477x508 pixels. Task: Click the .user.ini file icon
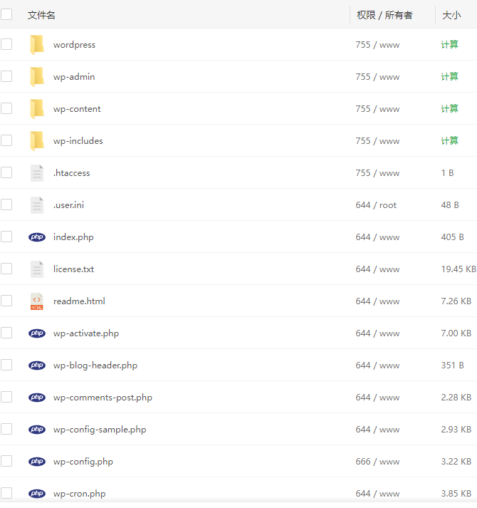coord(37,205)
